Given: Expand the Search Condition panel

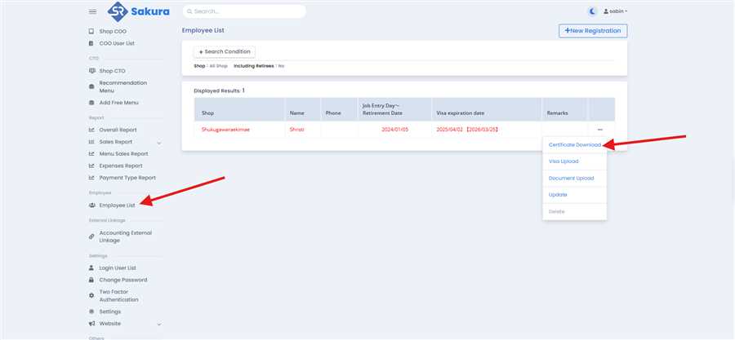Looking at the screenshot, I should tap(225, 51).
